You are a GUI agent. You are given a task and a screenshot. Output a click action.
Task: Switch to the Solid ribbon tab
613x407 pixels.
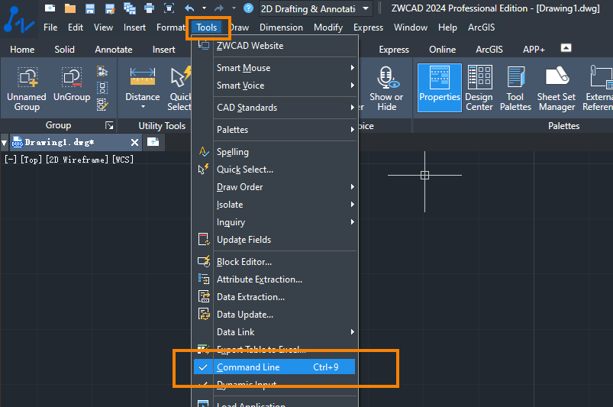64,50
